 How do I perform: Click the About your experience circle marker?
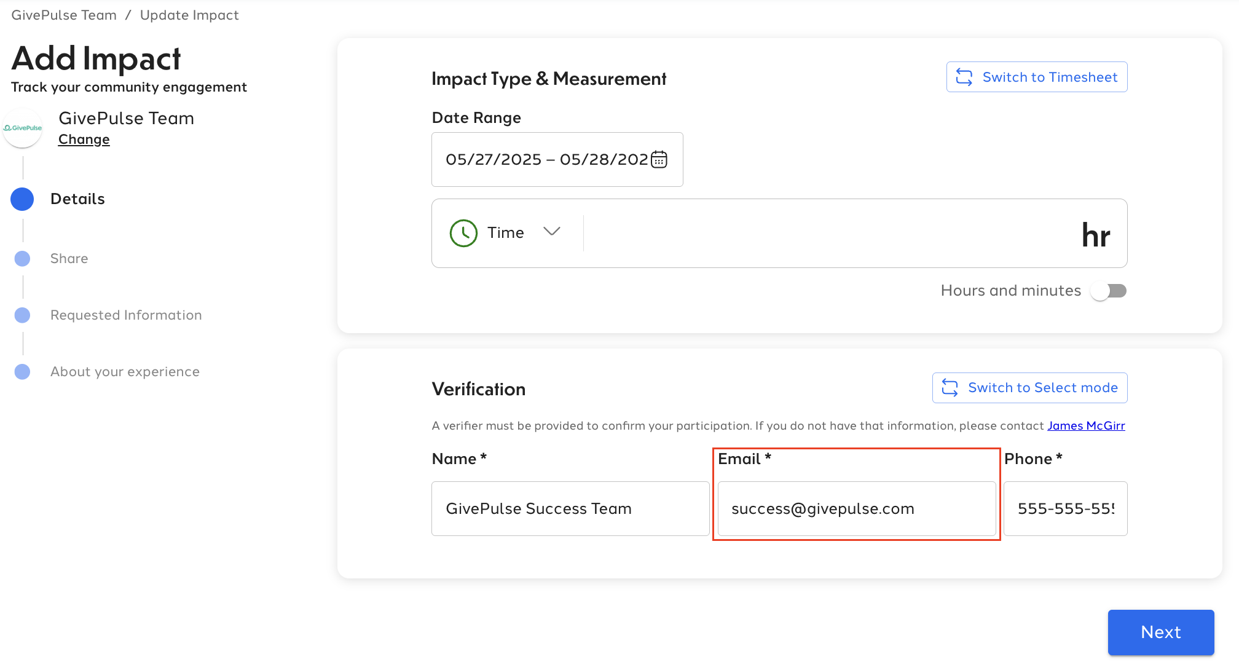point(22,372)
